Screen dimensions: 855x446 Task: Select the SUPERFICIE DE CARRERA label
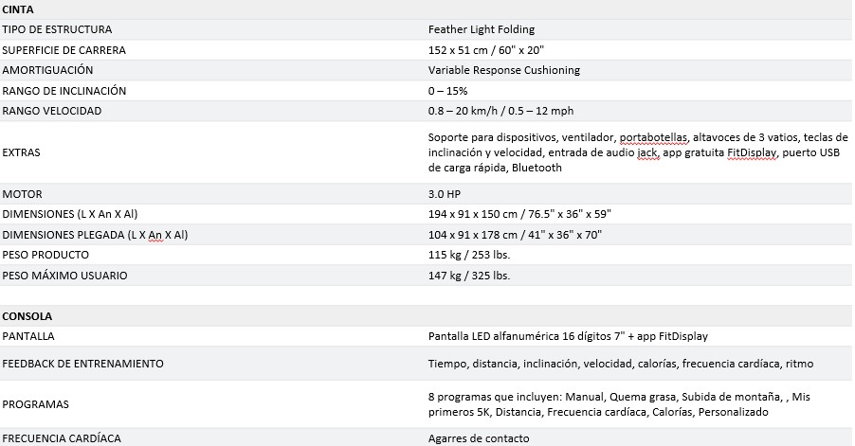pyautogui.click(x=64, y=50)
